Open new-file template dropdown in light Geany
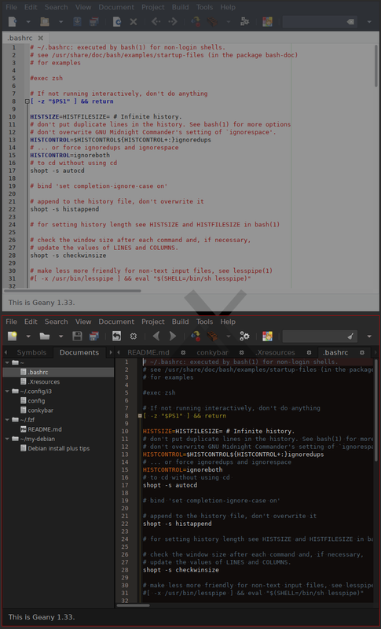This screenshot has width=381, height=629. [28, 22]
